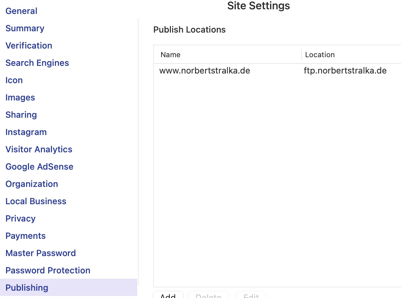Switch to Sharing settings
The image size is (401, 298).
pyautogui.click(x=21, y=115)
